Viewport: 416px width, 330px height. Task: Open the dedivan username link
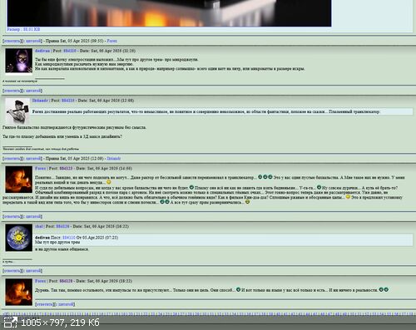coord(42,51)
